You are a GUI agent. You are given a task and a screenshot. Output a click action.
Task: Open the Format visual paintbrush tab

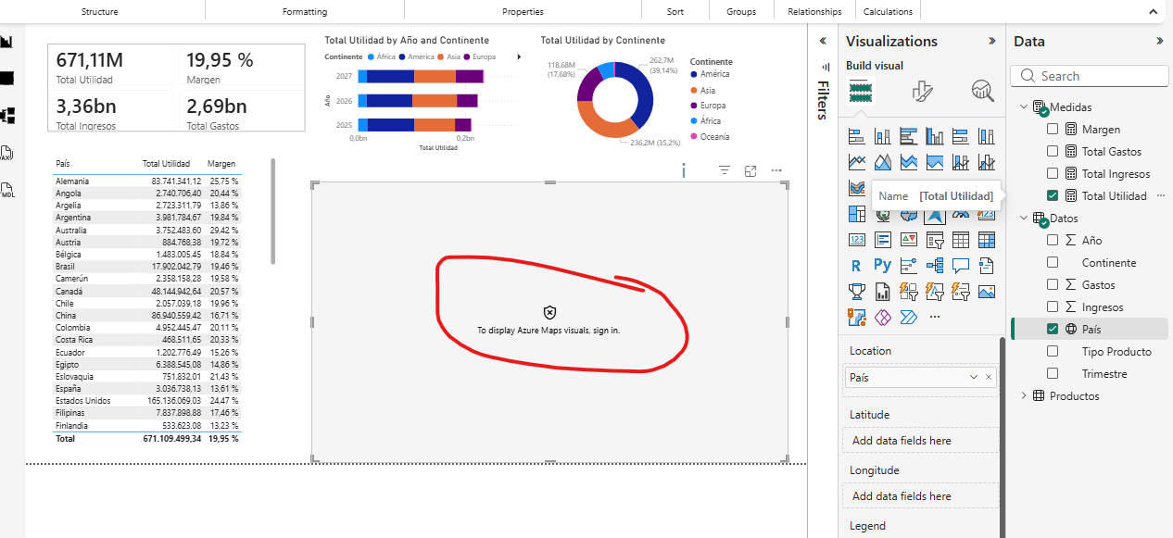click(x=922, y=91)
